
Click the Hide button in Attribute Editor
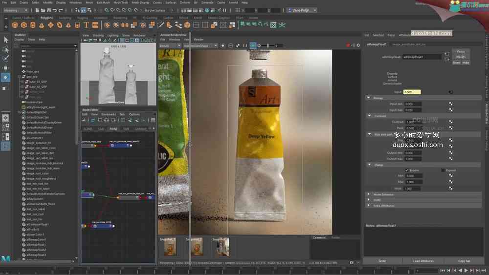[466, 63]
